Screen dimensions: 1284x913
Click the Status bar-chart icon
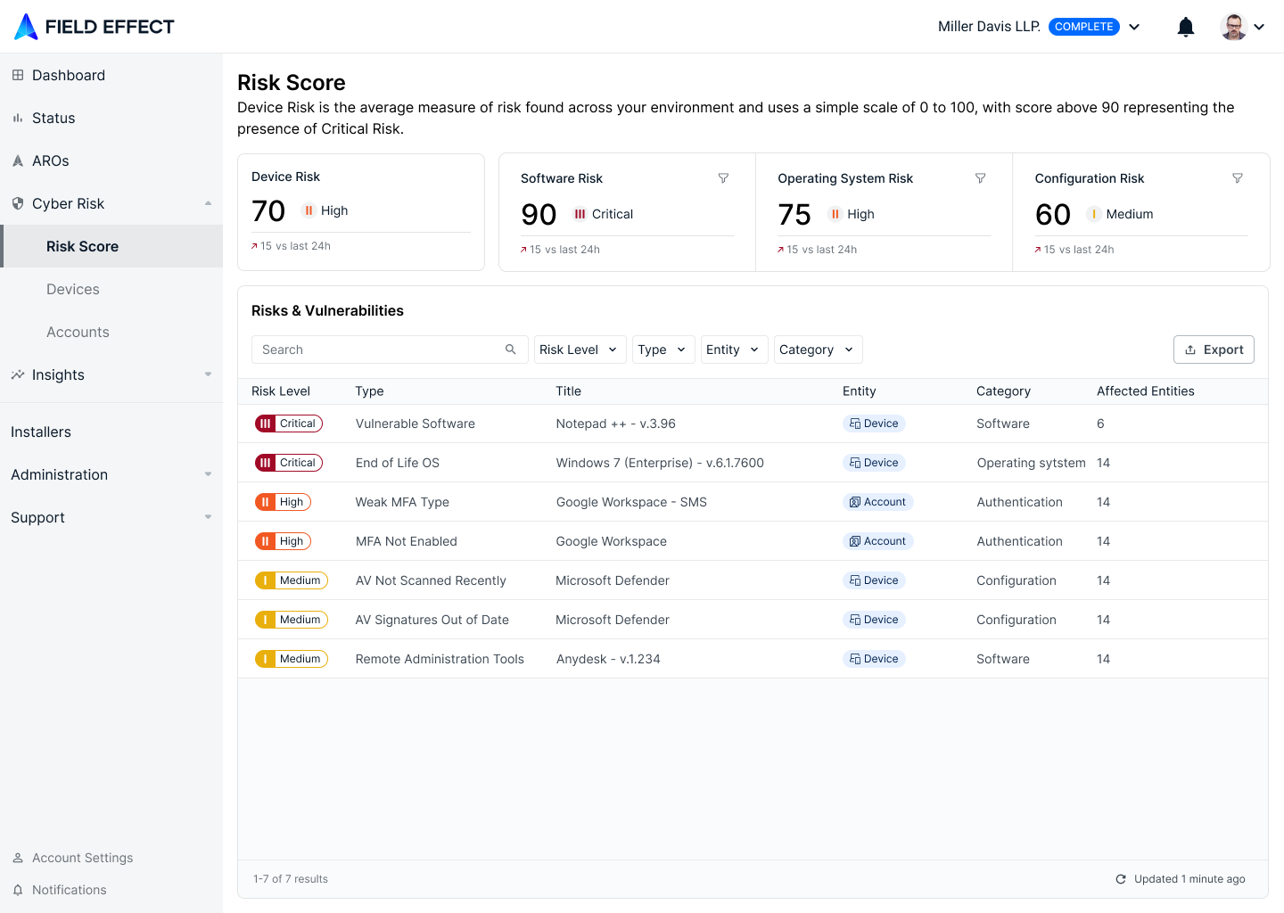click(x=18, y=118)
